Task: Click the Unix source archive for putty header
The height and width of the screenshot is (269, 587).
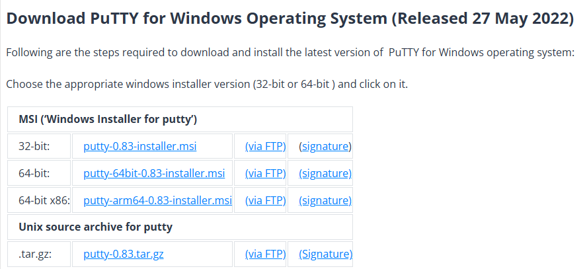Action: (95, 227)
